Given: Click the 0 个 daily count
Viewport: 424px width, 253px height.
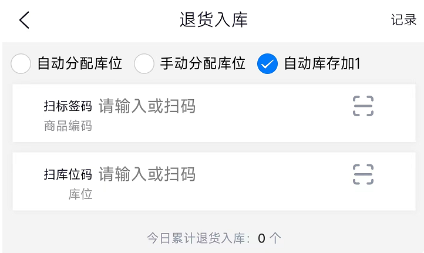Looking at the screenshot, I should pyautogui.click(x=270, y=238).
